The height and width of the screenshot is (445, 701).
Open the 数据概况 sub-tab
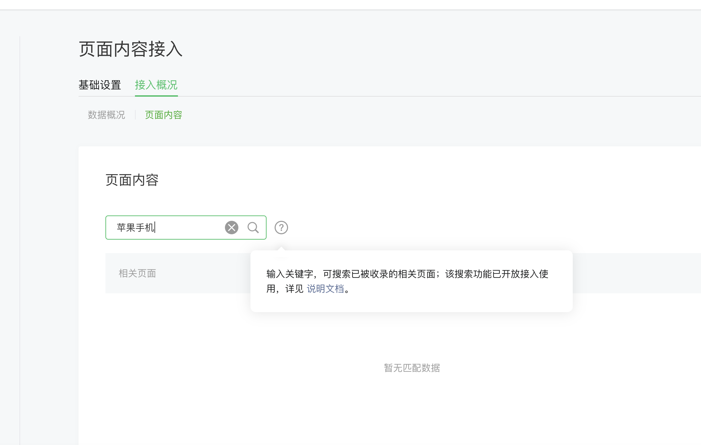click(x=106, y=115)
